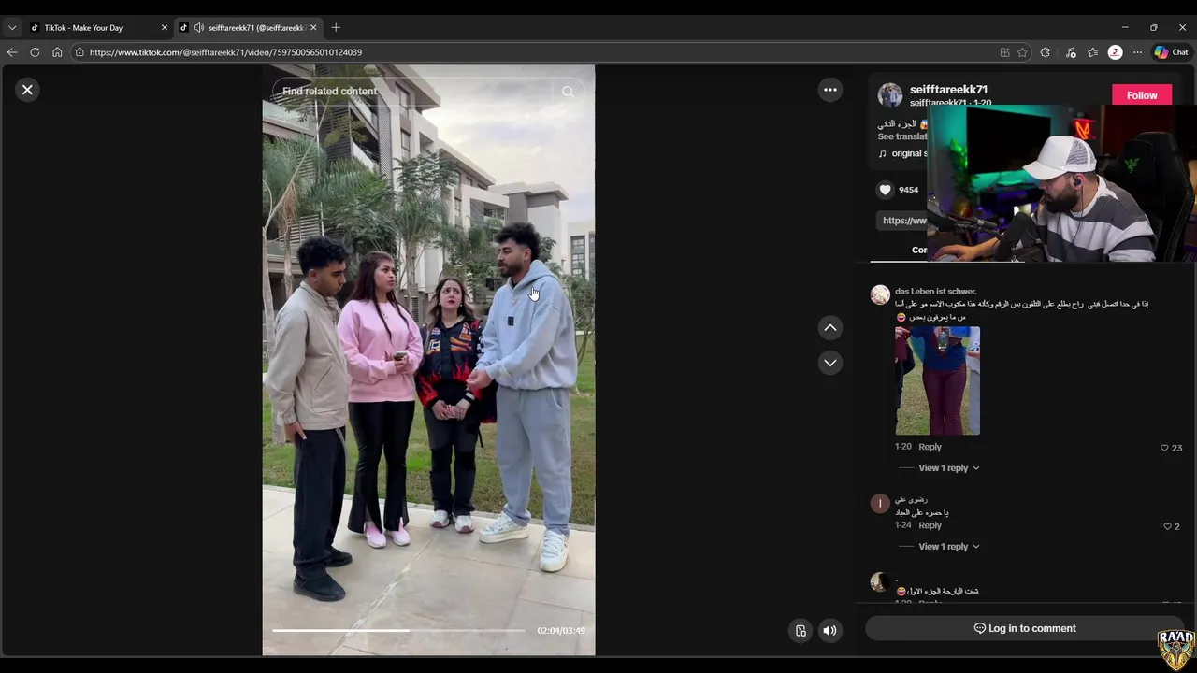The height and width of the screenshot is (673, 1197).
Task: Click Log in to comment
Action: 1025,628
